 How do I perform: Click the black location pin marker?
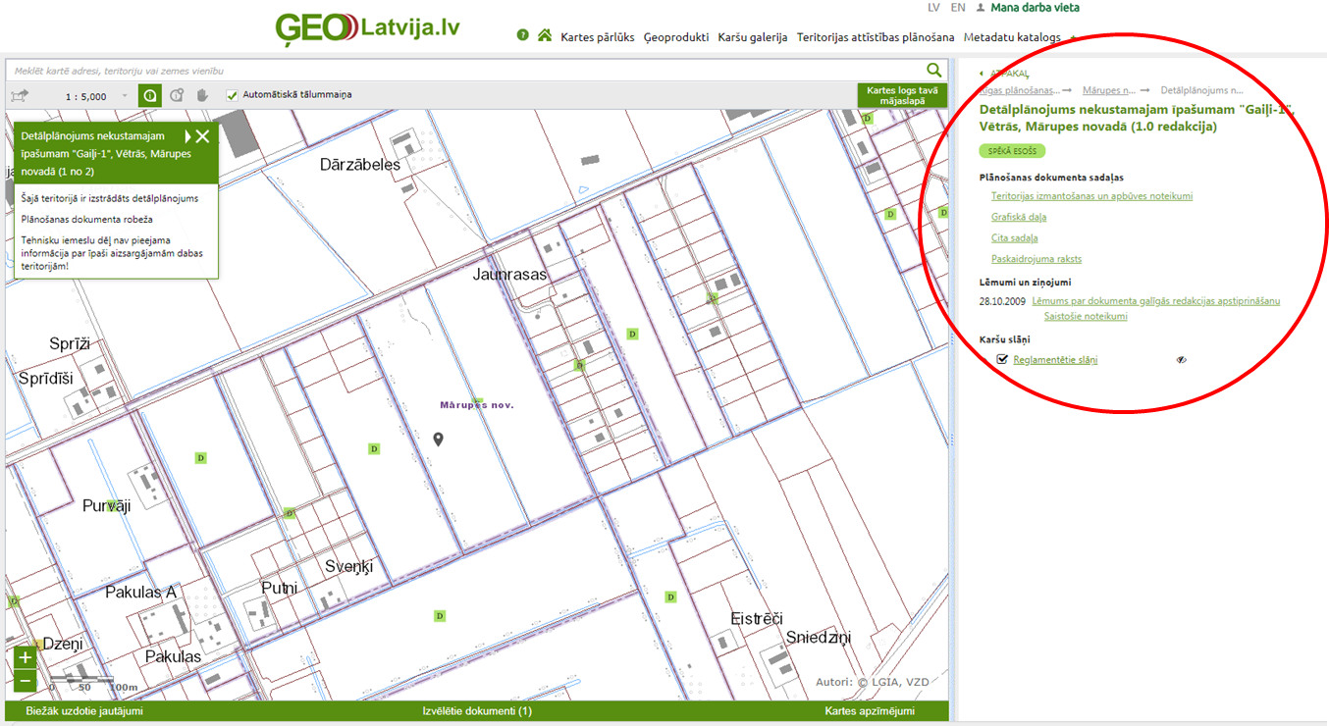[x=439, y=439]
